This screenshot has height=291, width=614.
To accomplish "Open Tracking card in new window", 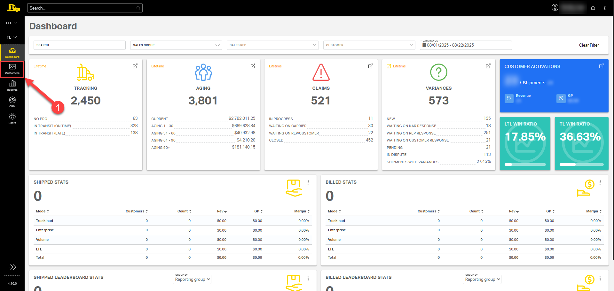I will point(135,66).
